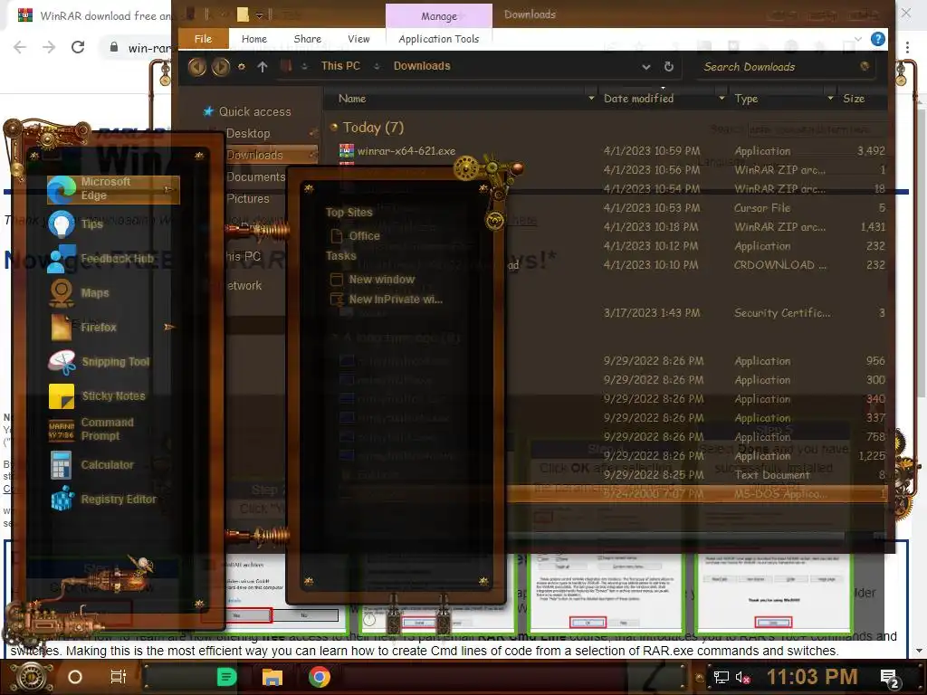Open File Explorer from the taskbar

(272, 677)
